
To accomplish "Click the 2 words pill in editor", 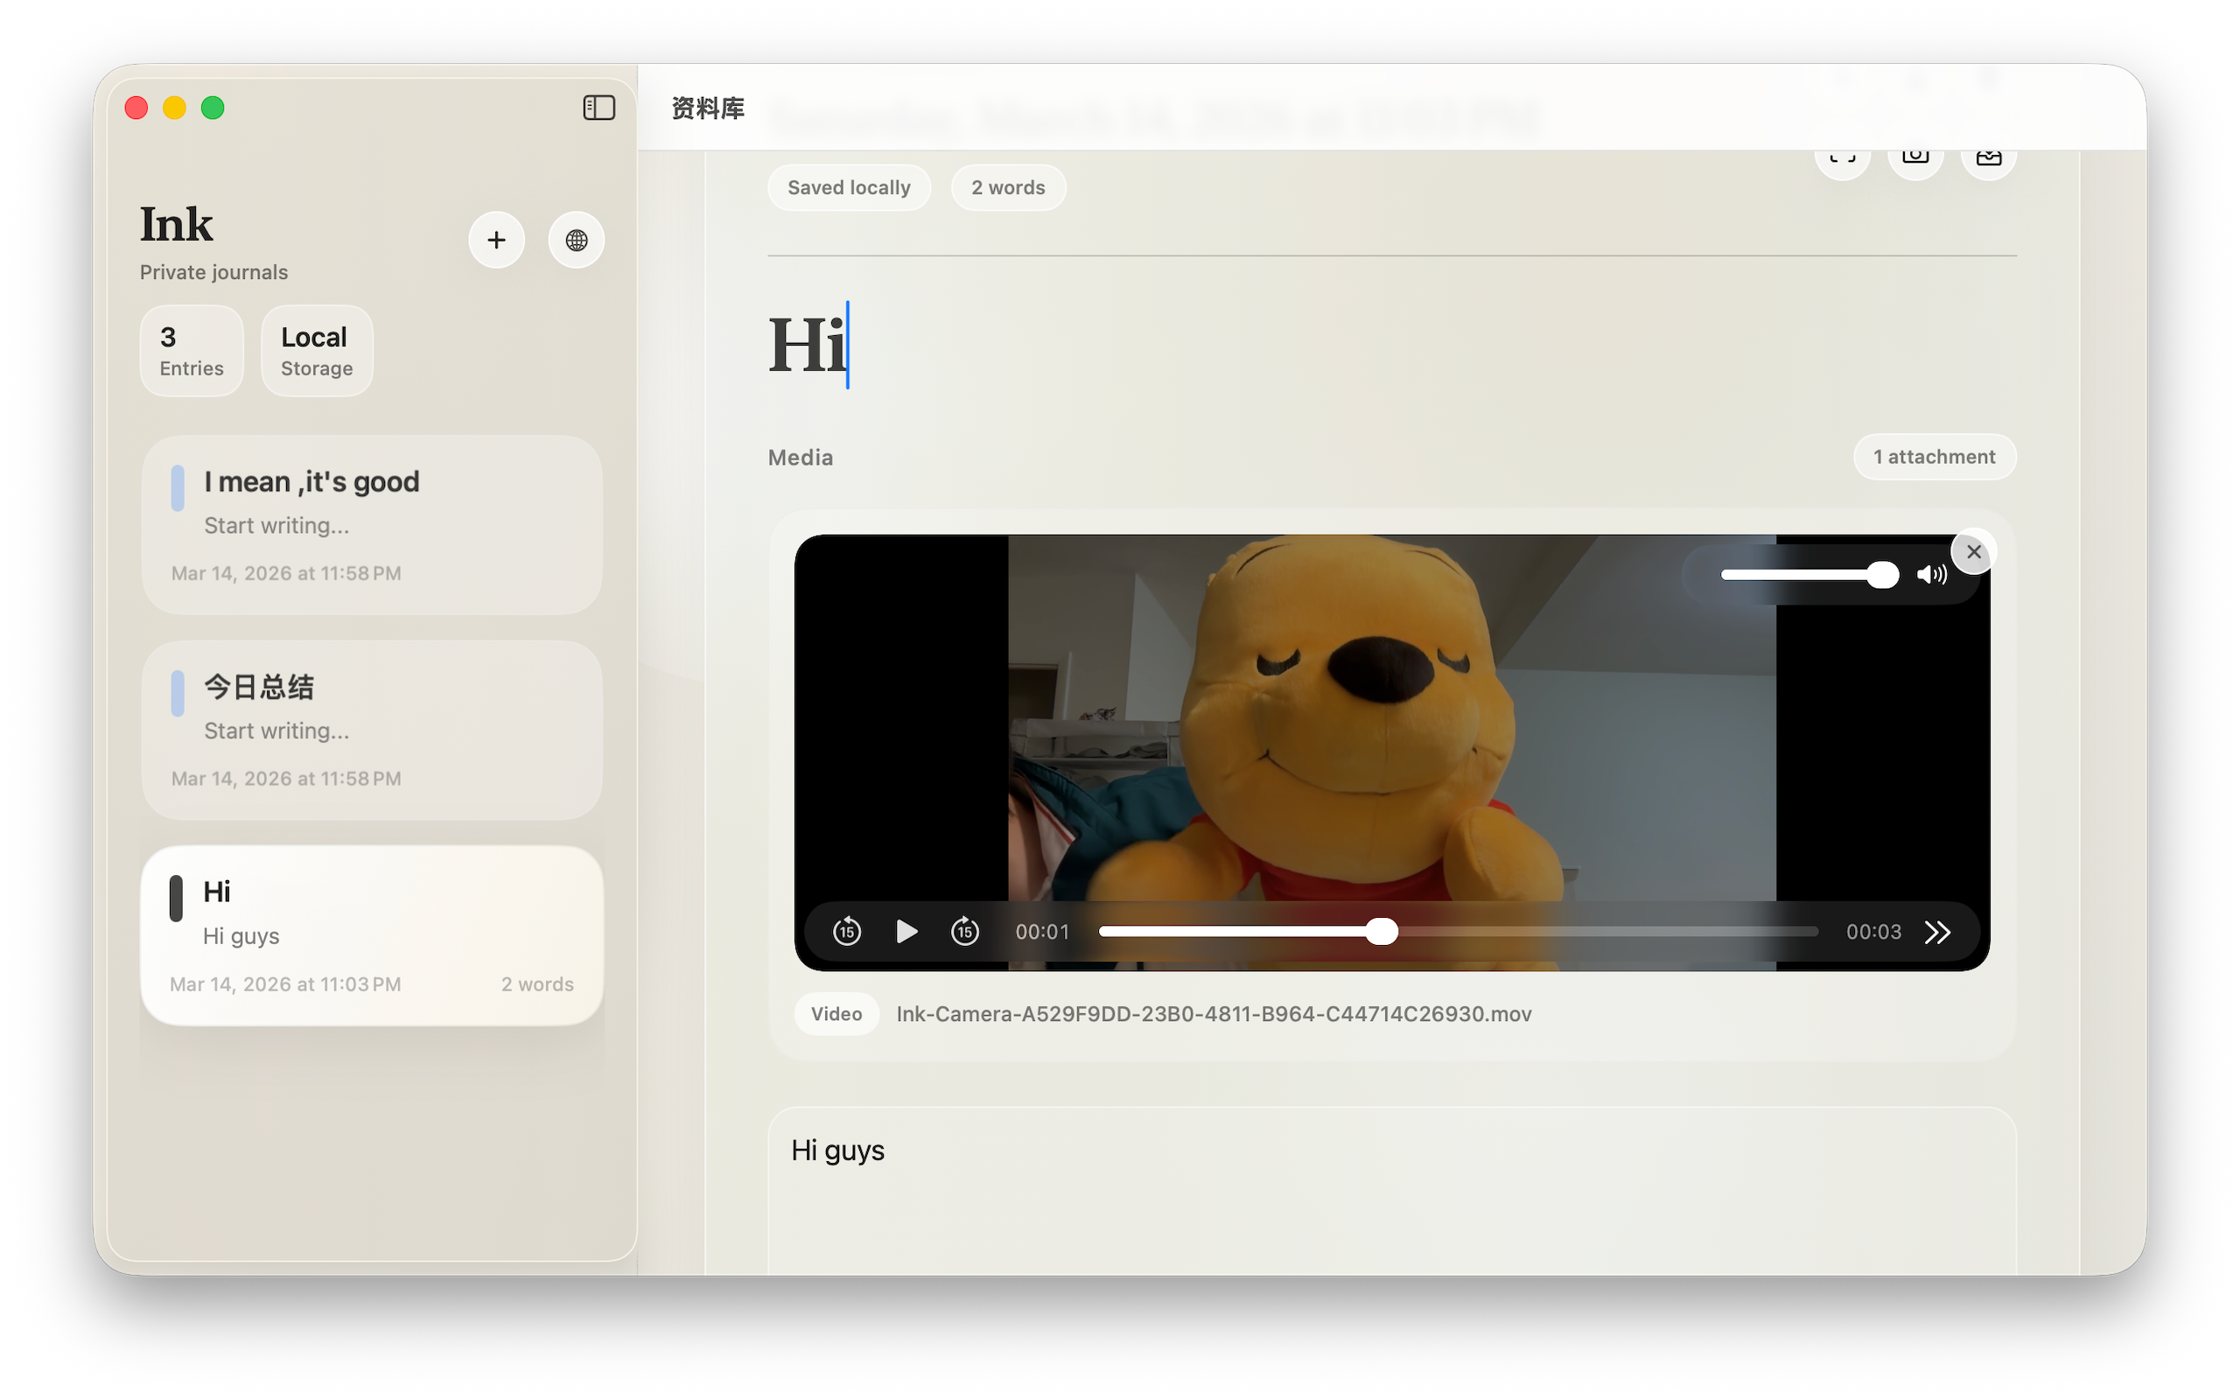I will tap(1008, 187).
